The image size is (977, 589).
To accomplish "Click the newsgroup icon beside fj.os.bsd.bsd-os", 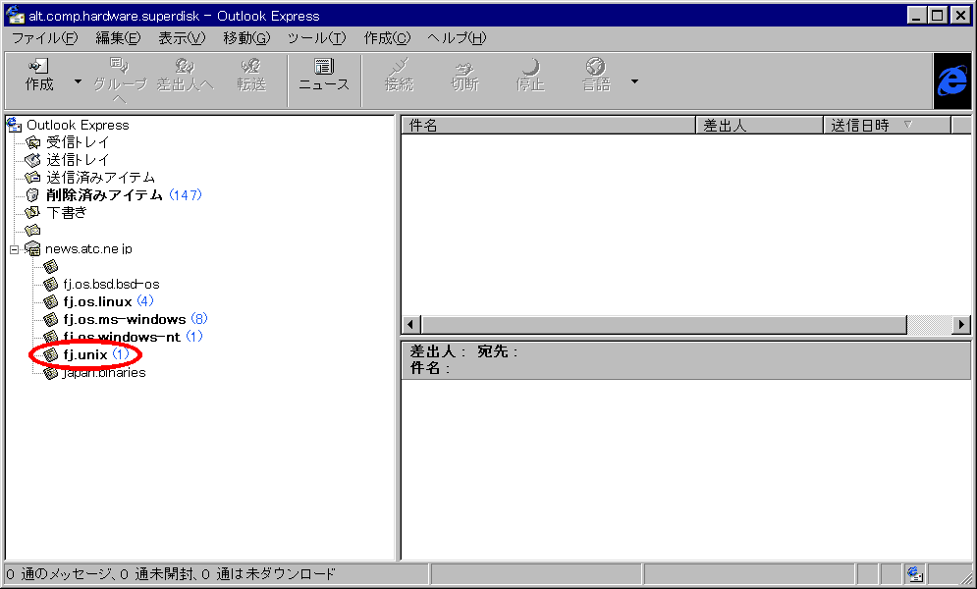I will (x=51, y=285).
